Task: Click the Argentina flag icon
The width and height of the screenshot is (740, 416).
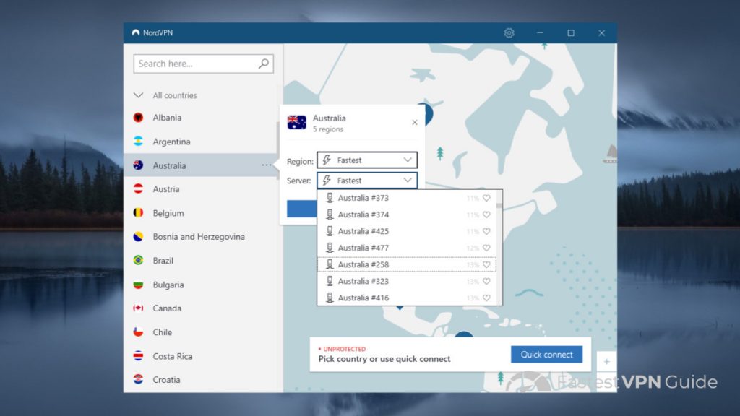Action: [x=138, y=141]
